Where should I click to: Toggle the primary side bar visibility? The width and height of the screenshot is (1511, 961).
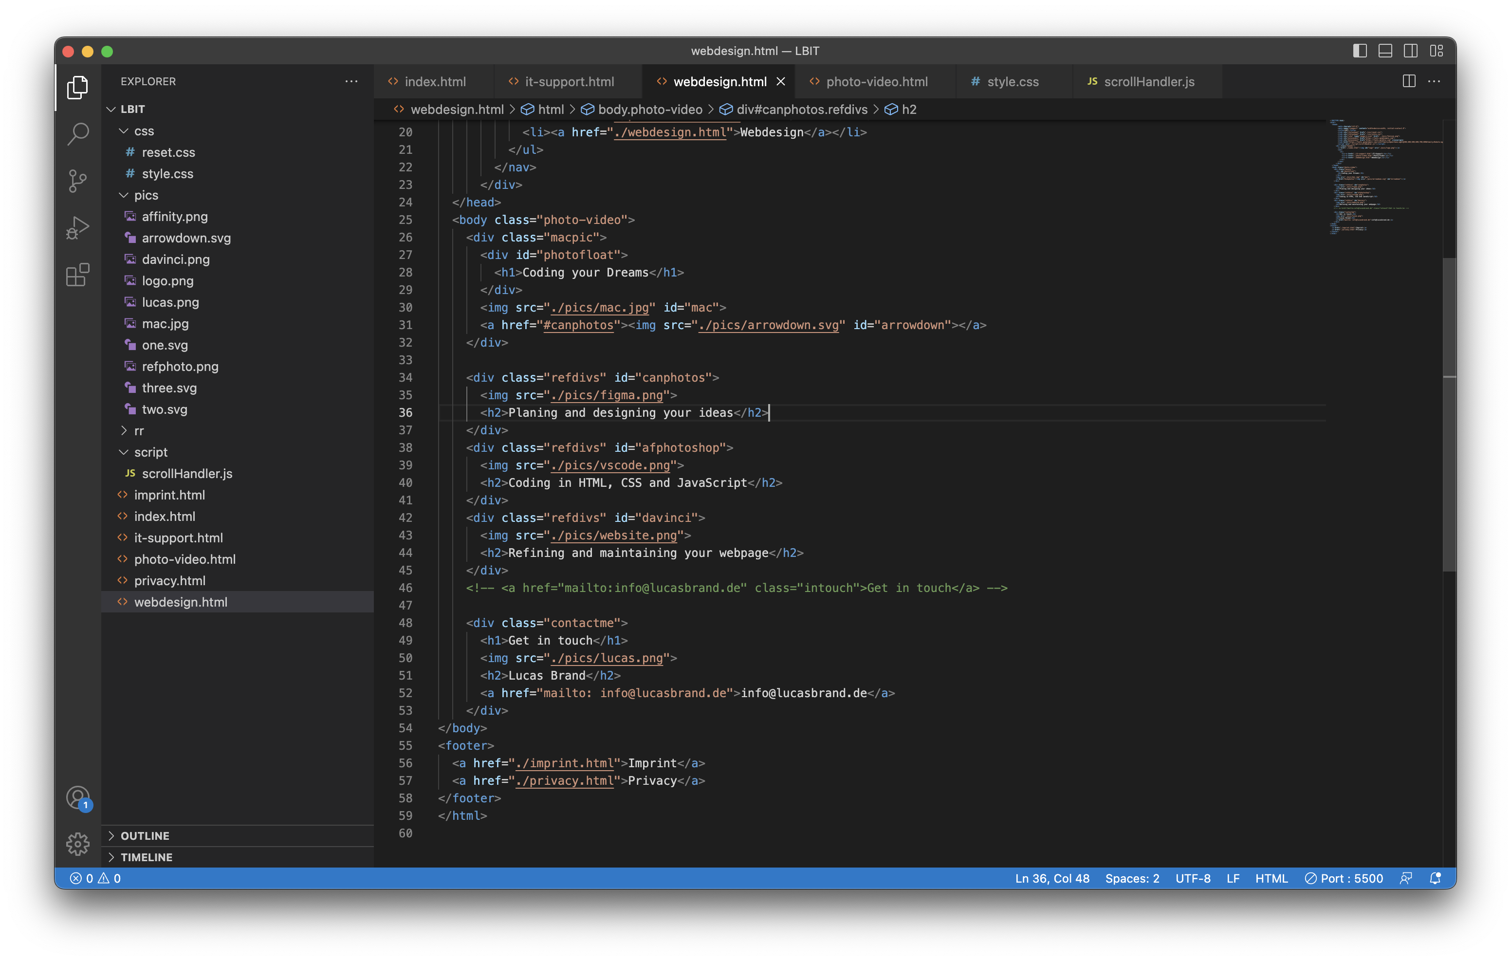point(1359,51)
